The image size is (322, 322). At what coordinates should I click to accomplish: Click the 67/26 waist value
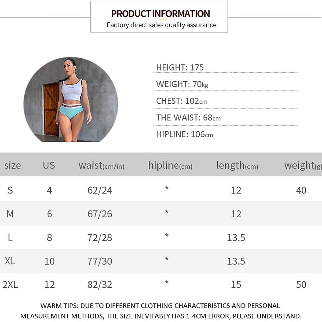(x=100, y=214)
